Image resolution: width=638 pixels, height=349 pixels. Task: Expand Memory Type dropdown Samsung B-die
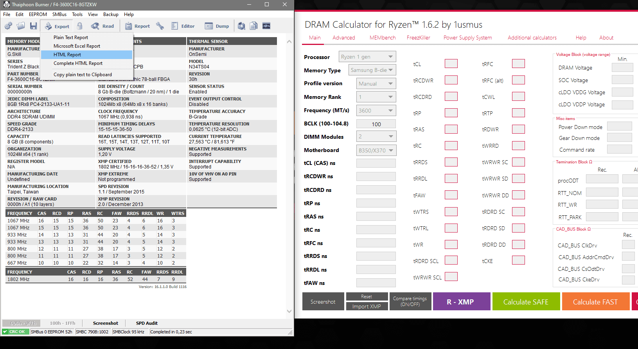click(372, 70)
